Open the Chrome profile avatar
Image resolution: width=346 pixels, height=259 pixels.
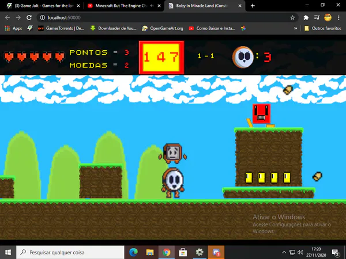[328, 18]
